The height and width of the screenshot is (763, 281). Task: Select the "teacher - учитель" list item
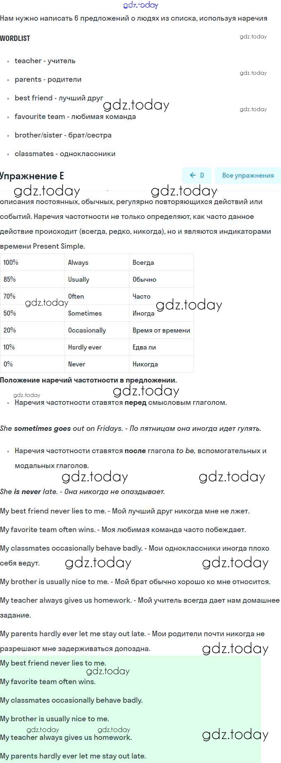(45, 61)
